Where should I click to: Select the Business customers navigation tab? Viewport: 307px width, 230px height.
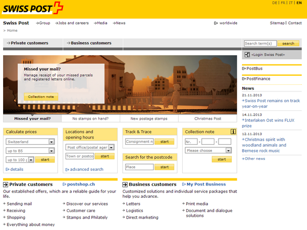coord(93,43)
